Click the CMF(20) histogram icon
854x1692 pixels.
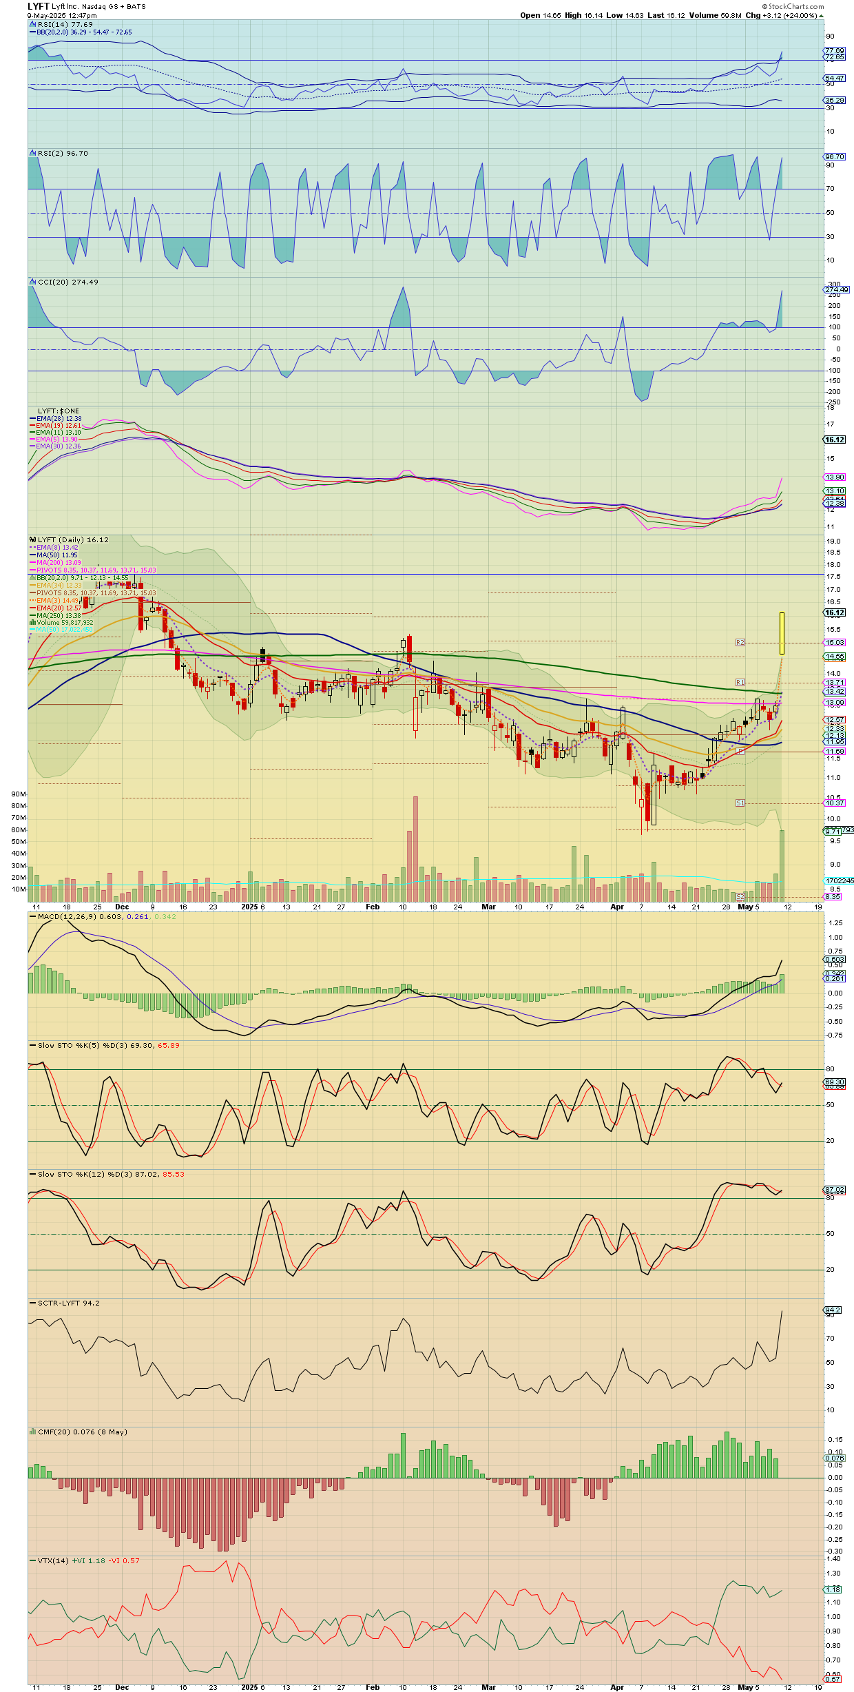(x=32, y=1432)
